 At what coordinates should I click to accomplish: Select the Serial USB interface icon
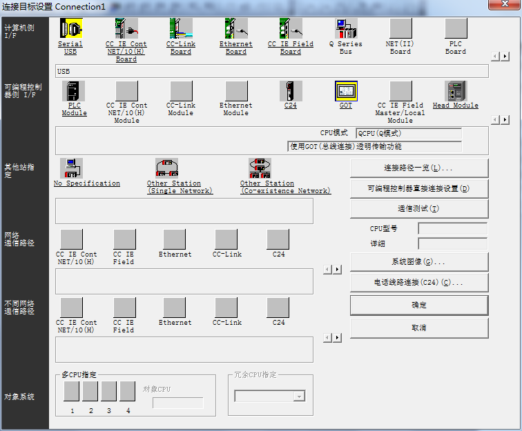[x=70, y=29]
